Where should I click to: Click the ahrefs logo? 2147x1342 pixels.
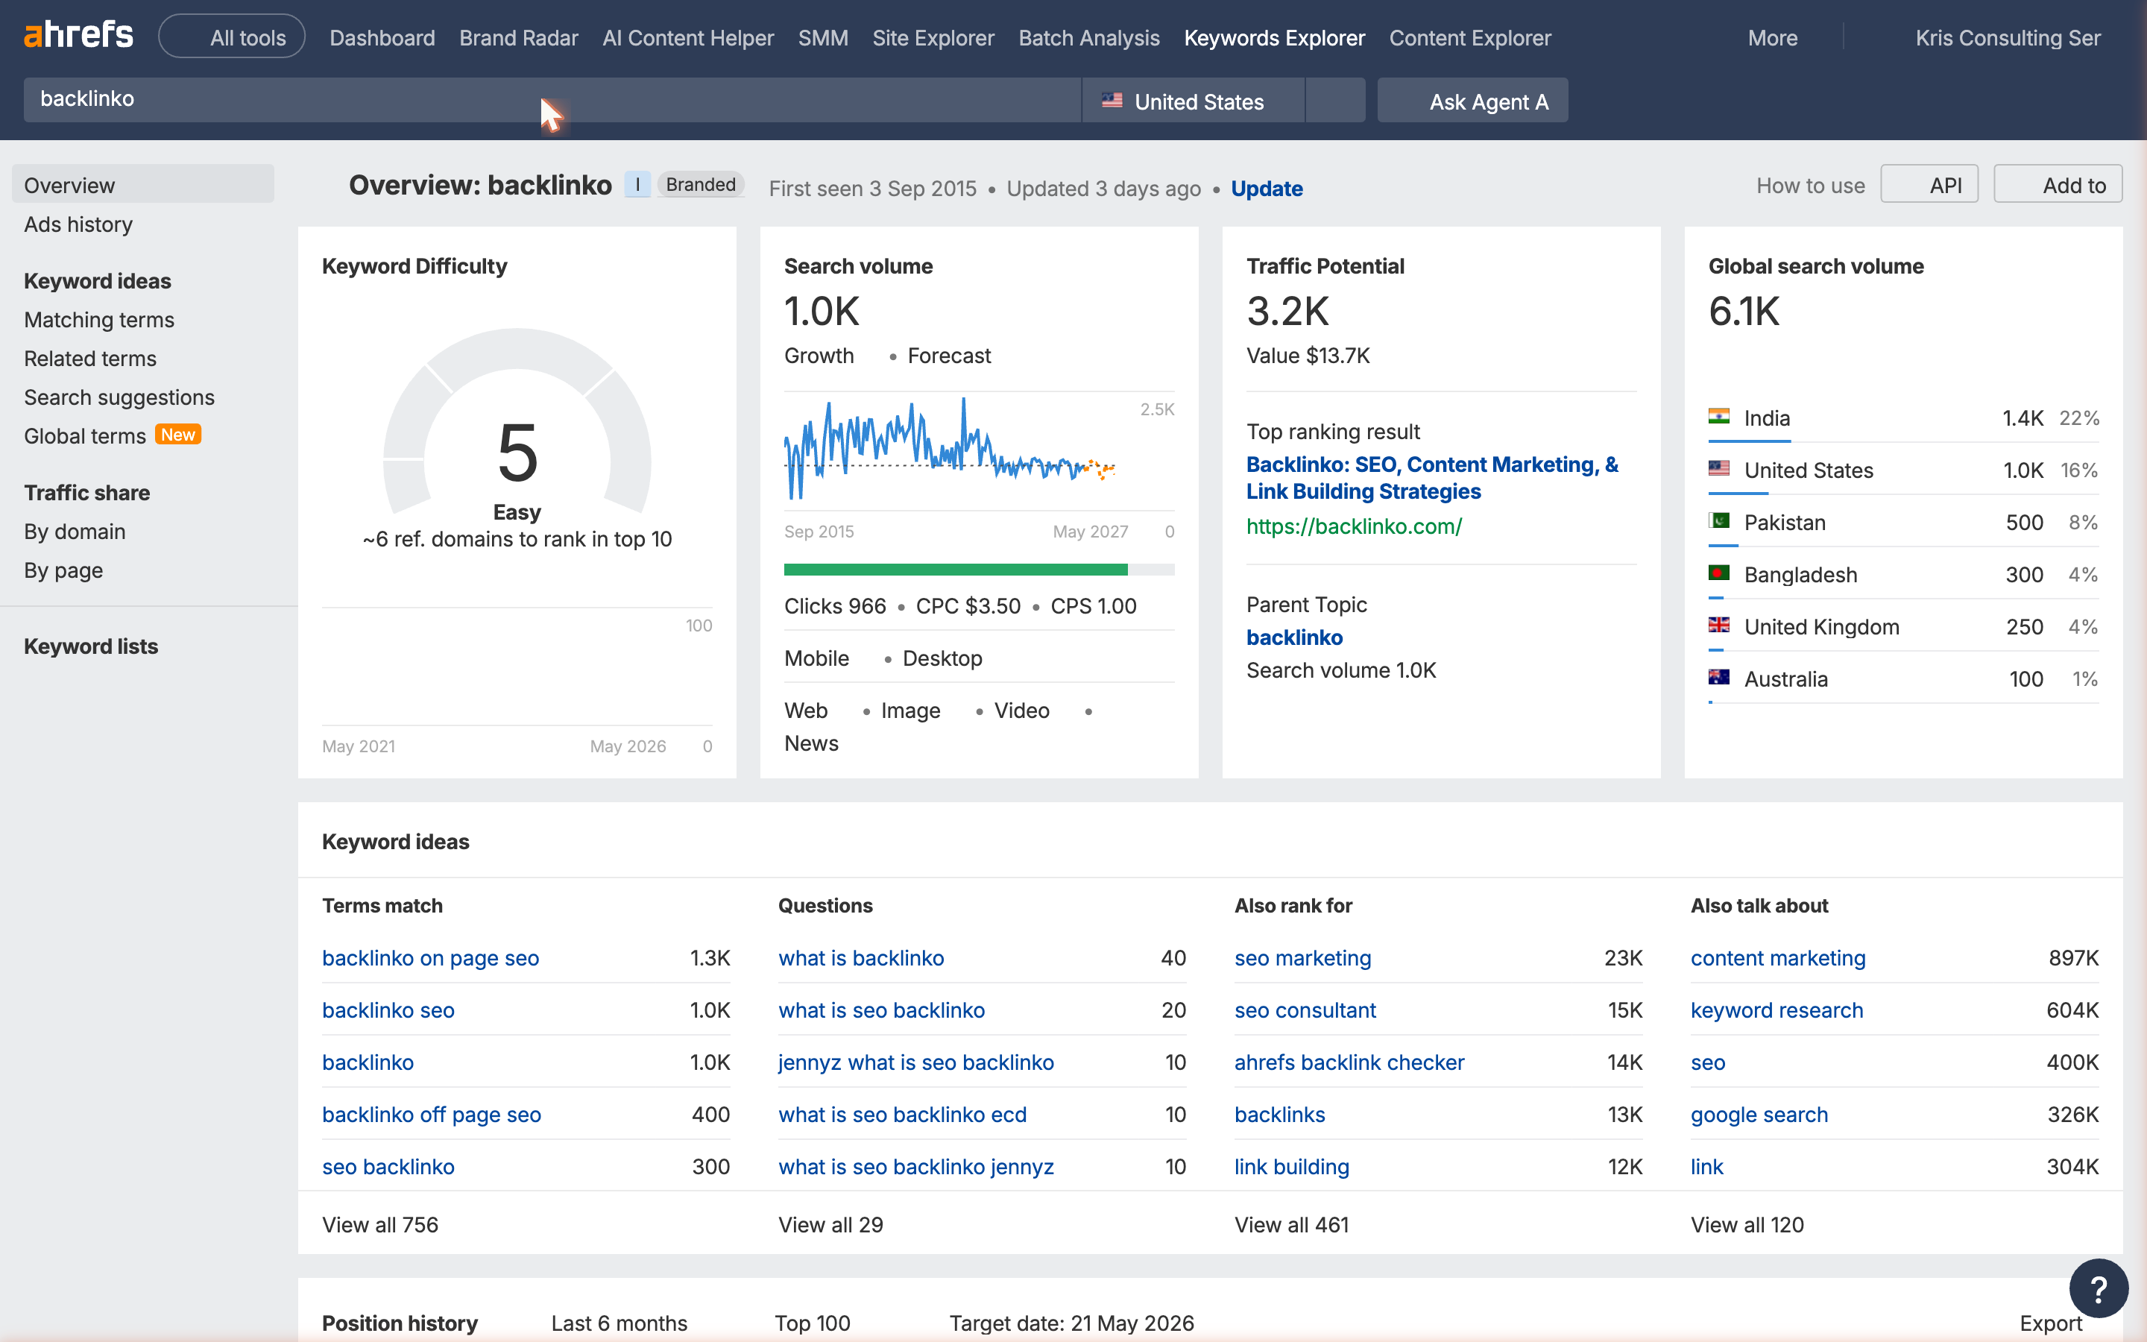tap(78, 36)
